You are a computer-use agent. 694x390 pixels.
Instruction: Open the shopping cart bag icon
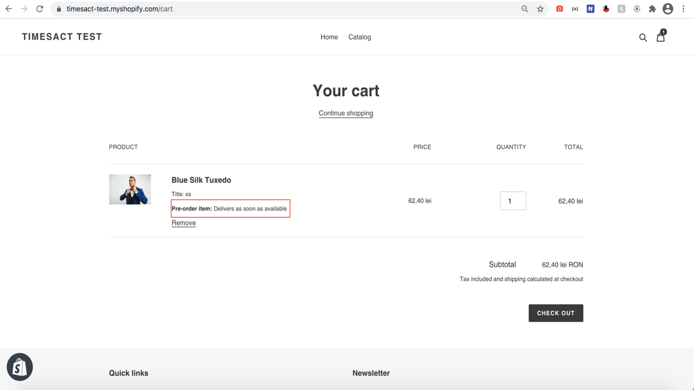click(x=661, y=36)
